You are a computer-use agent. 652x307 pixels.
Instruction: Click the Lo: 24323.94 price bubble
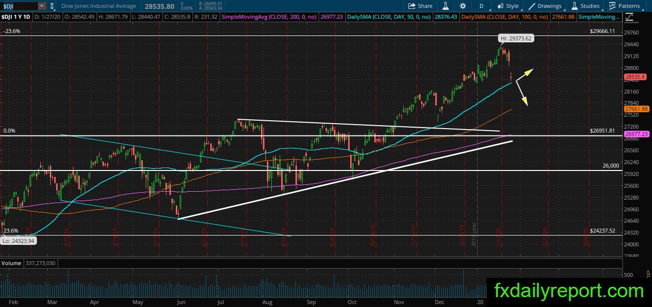tap(18, 241)
